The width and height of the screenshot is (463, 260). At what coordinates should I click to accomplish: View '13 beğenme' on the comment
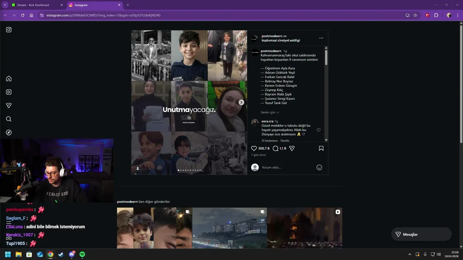269,140
